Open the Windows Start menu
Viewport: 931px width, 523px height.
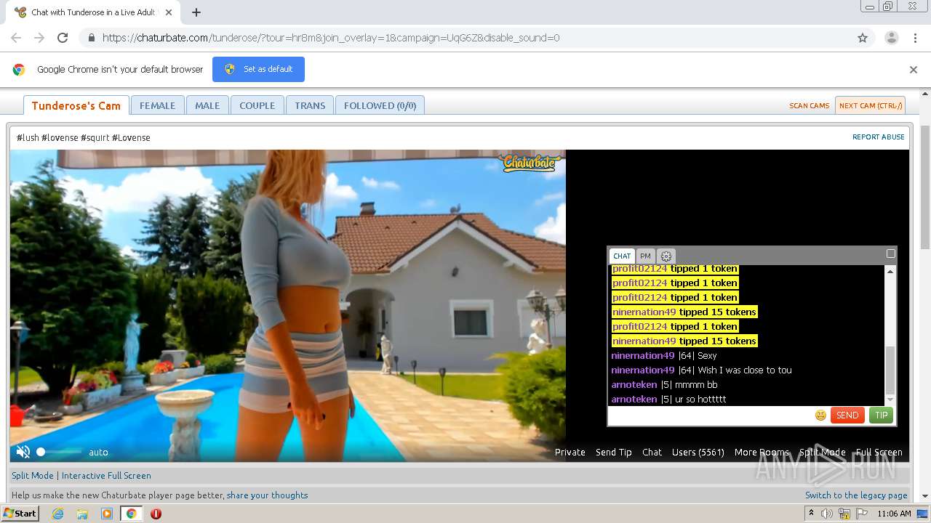click(20, 514)
